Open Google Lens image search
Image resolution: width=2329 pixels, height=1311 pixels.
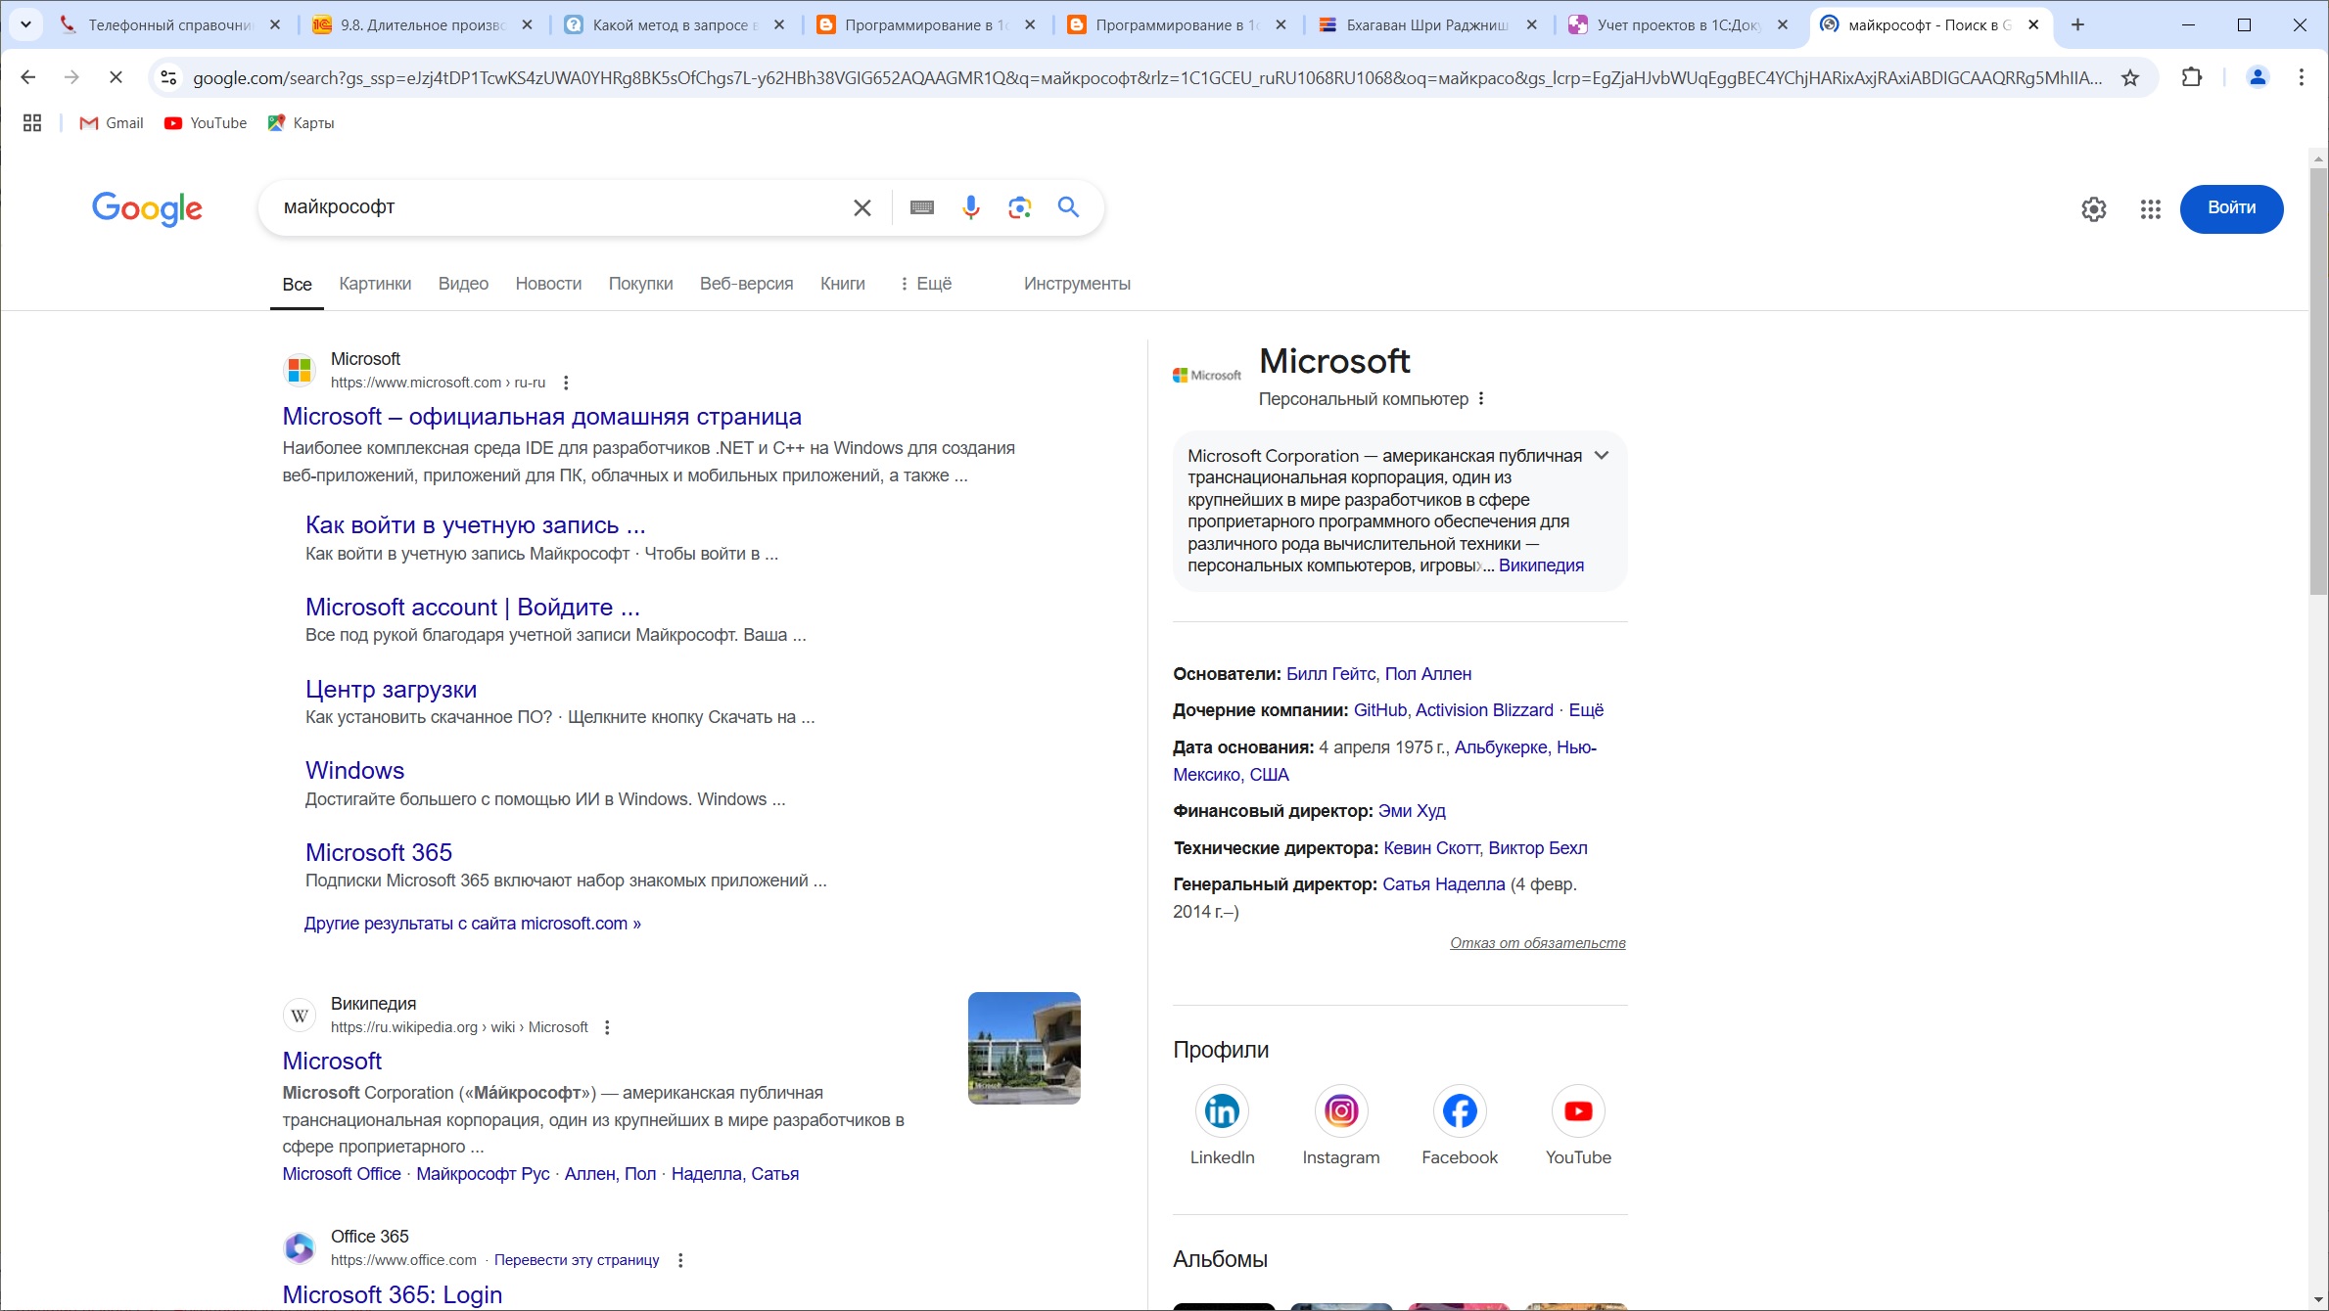(1019, 207)
